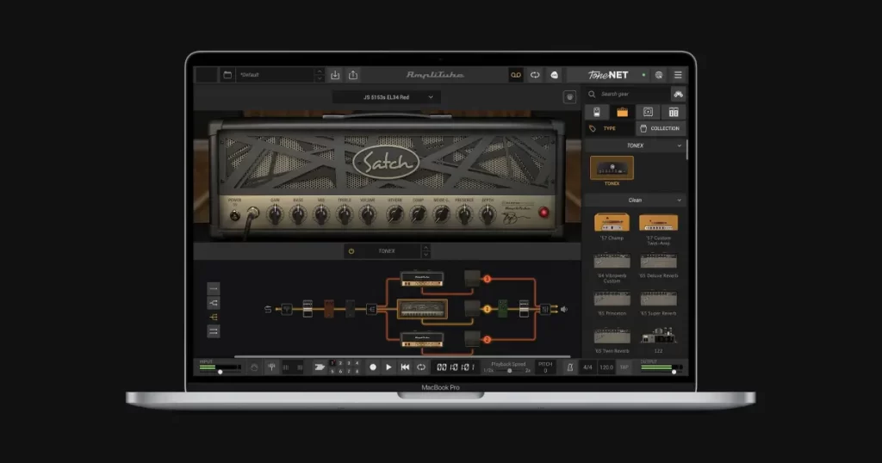Filter gear by TYPE
Image resolution: width=882 pixels, height=463 pixels.
pos(610,129)
